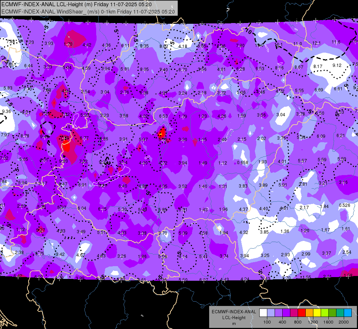The width and height of the screenshot is (358, 329).
Task: Click the grid value '2.17' on white area
Action: (x=304, y=208)
